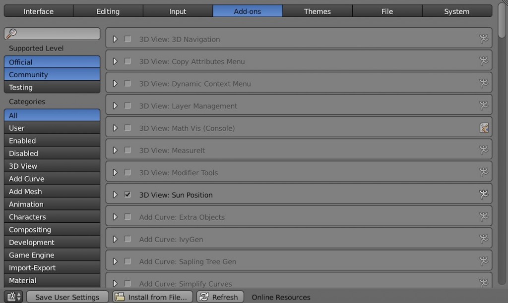Expand the 3D View: Modifier Tools entry
Image resolution: width=508 pixels, height=303 pixels.
tap(115, 172)
